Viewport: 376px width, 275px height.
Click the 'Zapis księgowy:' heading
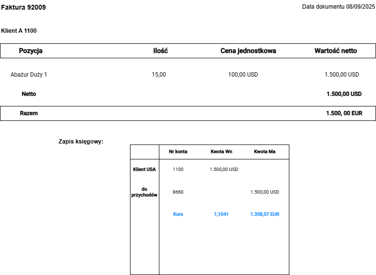81,142
